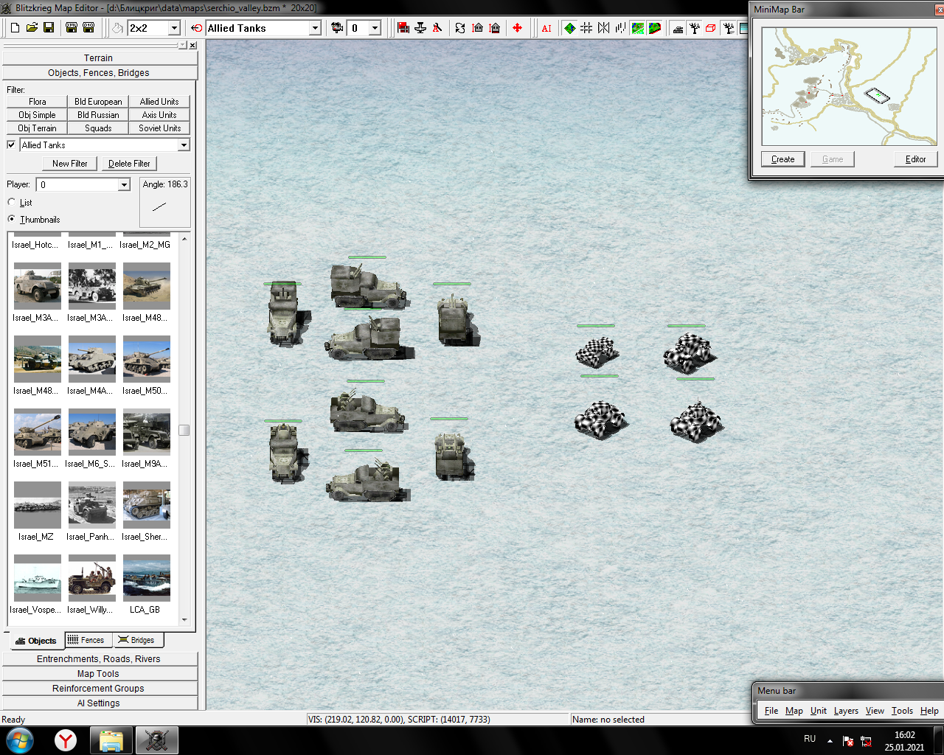Open the 2x2 brush size dropdown
Image resolution: width=944 pixels, height=755 pixels.
point(175,28)
